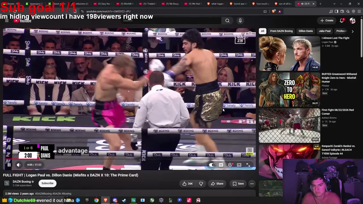Enter fullscreen mode
This screenshot has height=204, width=363.
(248, 165)
